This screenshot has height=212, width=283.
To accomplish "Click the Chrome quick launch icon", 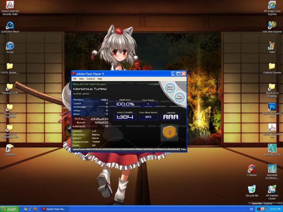I will tap(26, 209).
